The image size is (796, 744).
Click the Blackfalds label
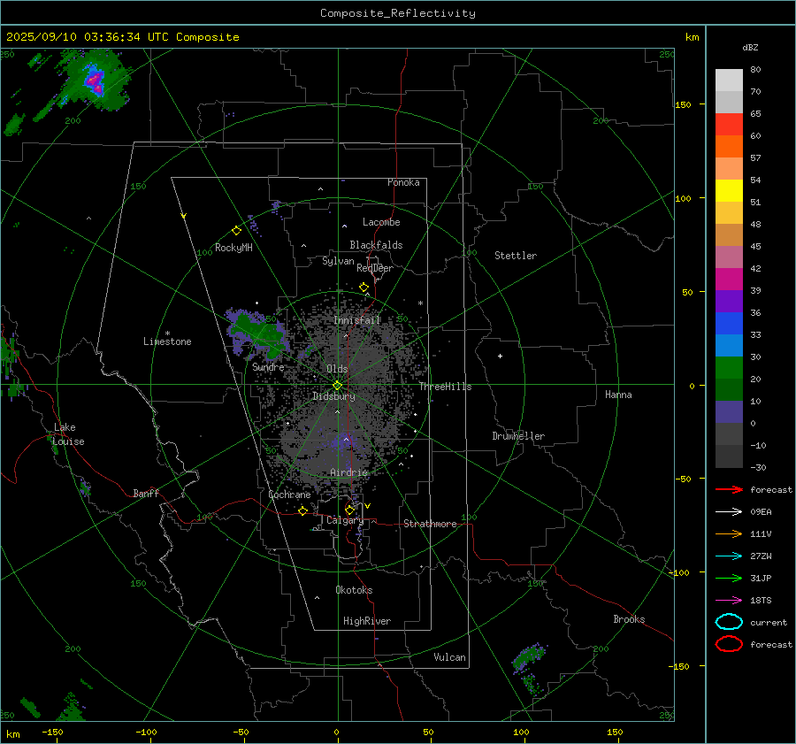tap(376, 245)
